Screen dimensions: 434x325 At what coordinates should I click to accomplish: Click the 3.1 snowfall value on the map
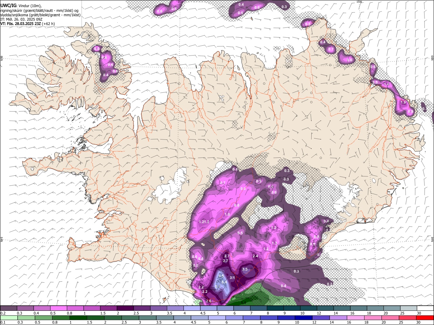[x=232, y=278]
